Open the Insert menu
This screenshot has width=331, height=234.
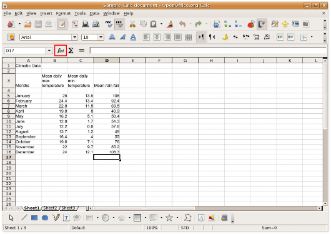(46, 13)
